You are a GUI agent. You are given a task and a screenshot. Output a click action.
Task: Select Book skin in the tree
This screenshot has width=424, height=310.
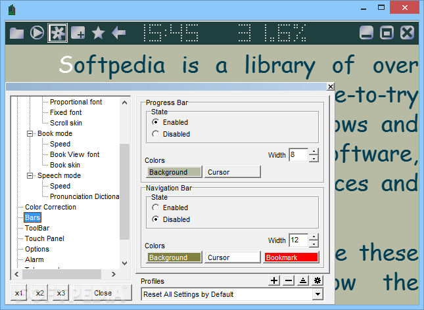[x=65, y=165]
